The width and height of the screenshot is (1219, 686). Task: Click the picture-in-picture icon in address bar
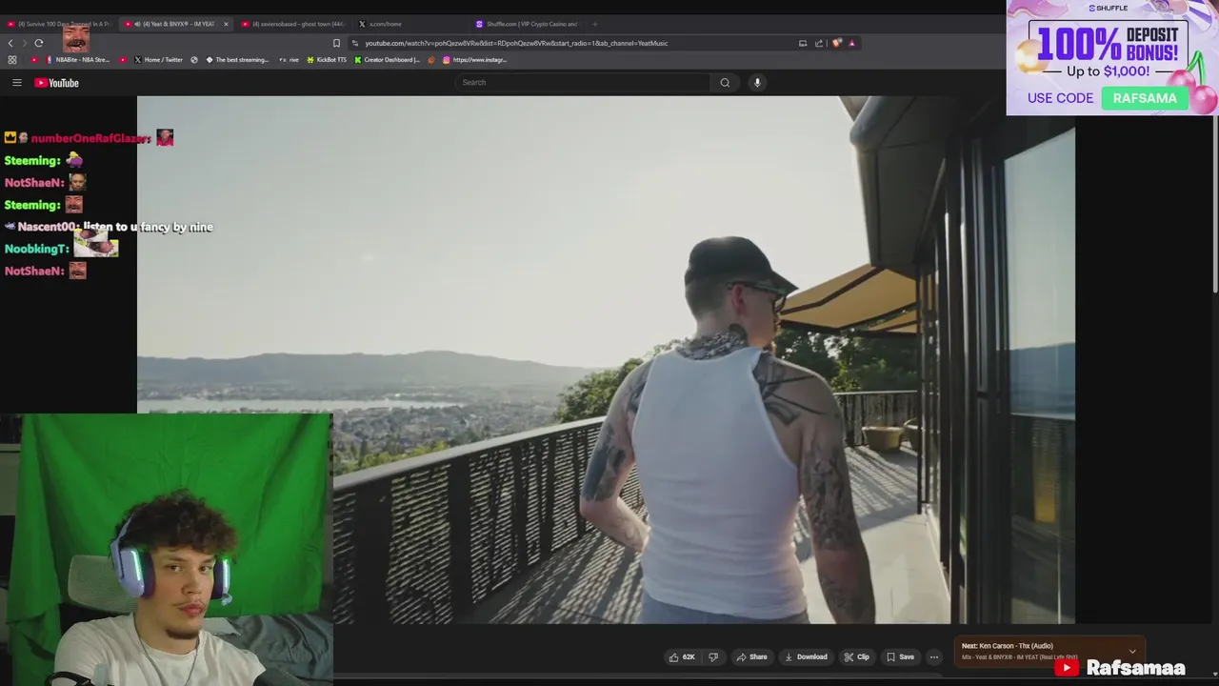pyautogui.click(x=803, y=43)
